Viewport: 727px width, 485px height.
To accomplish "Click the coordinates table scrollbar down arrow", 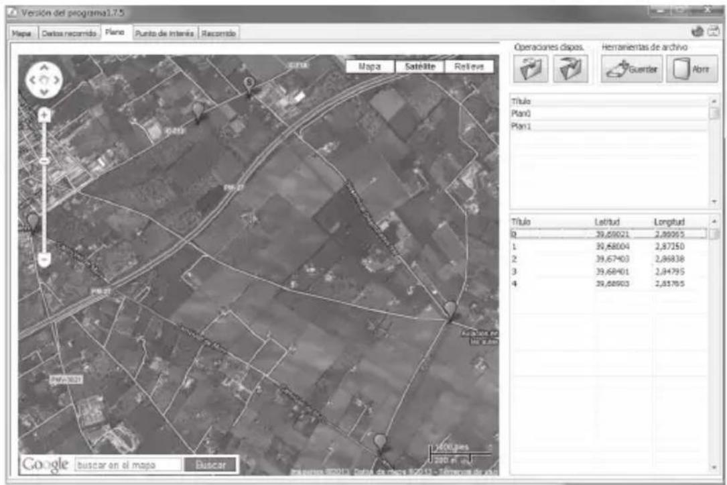I will point(714,468).
